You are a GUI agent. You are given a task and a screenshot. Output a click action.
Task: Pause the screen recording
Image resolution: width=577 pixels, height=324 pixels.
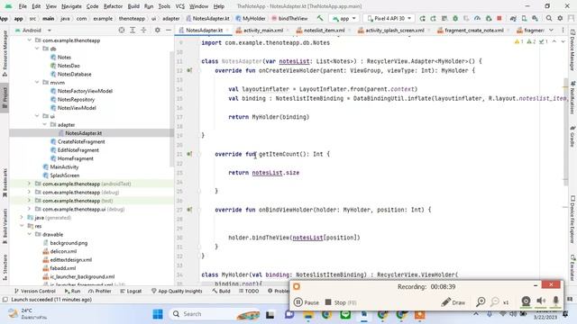[x=307, y=302]
